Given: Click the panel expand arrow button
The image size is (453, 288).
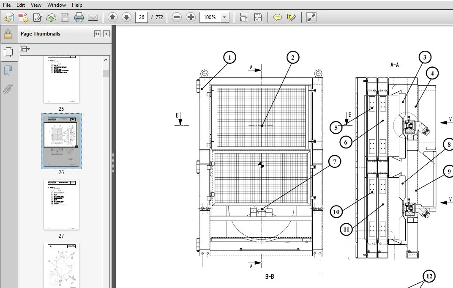Looking at the screenshot, I should pyautogui.click(x=106, y=34).
